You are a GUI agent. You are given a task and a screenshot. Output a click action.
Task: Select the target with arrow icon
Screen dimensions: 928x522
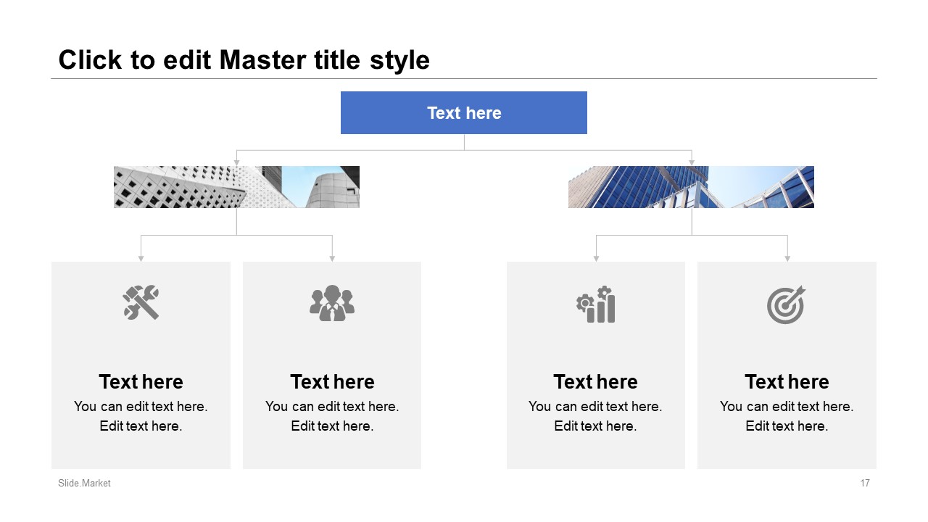point(787,304)
